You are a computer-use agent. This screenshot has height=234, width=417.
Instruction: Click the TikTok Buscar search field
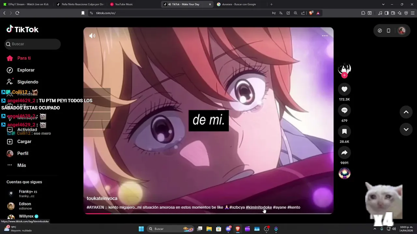point(33,44)
